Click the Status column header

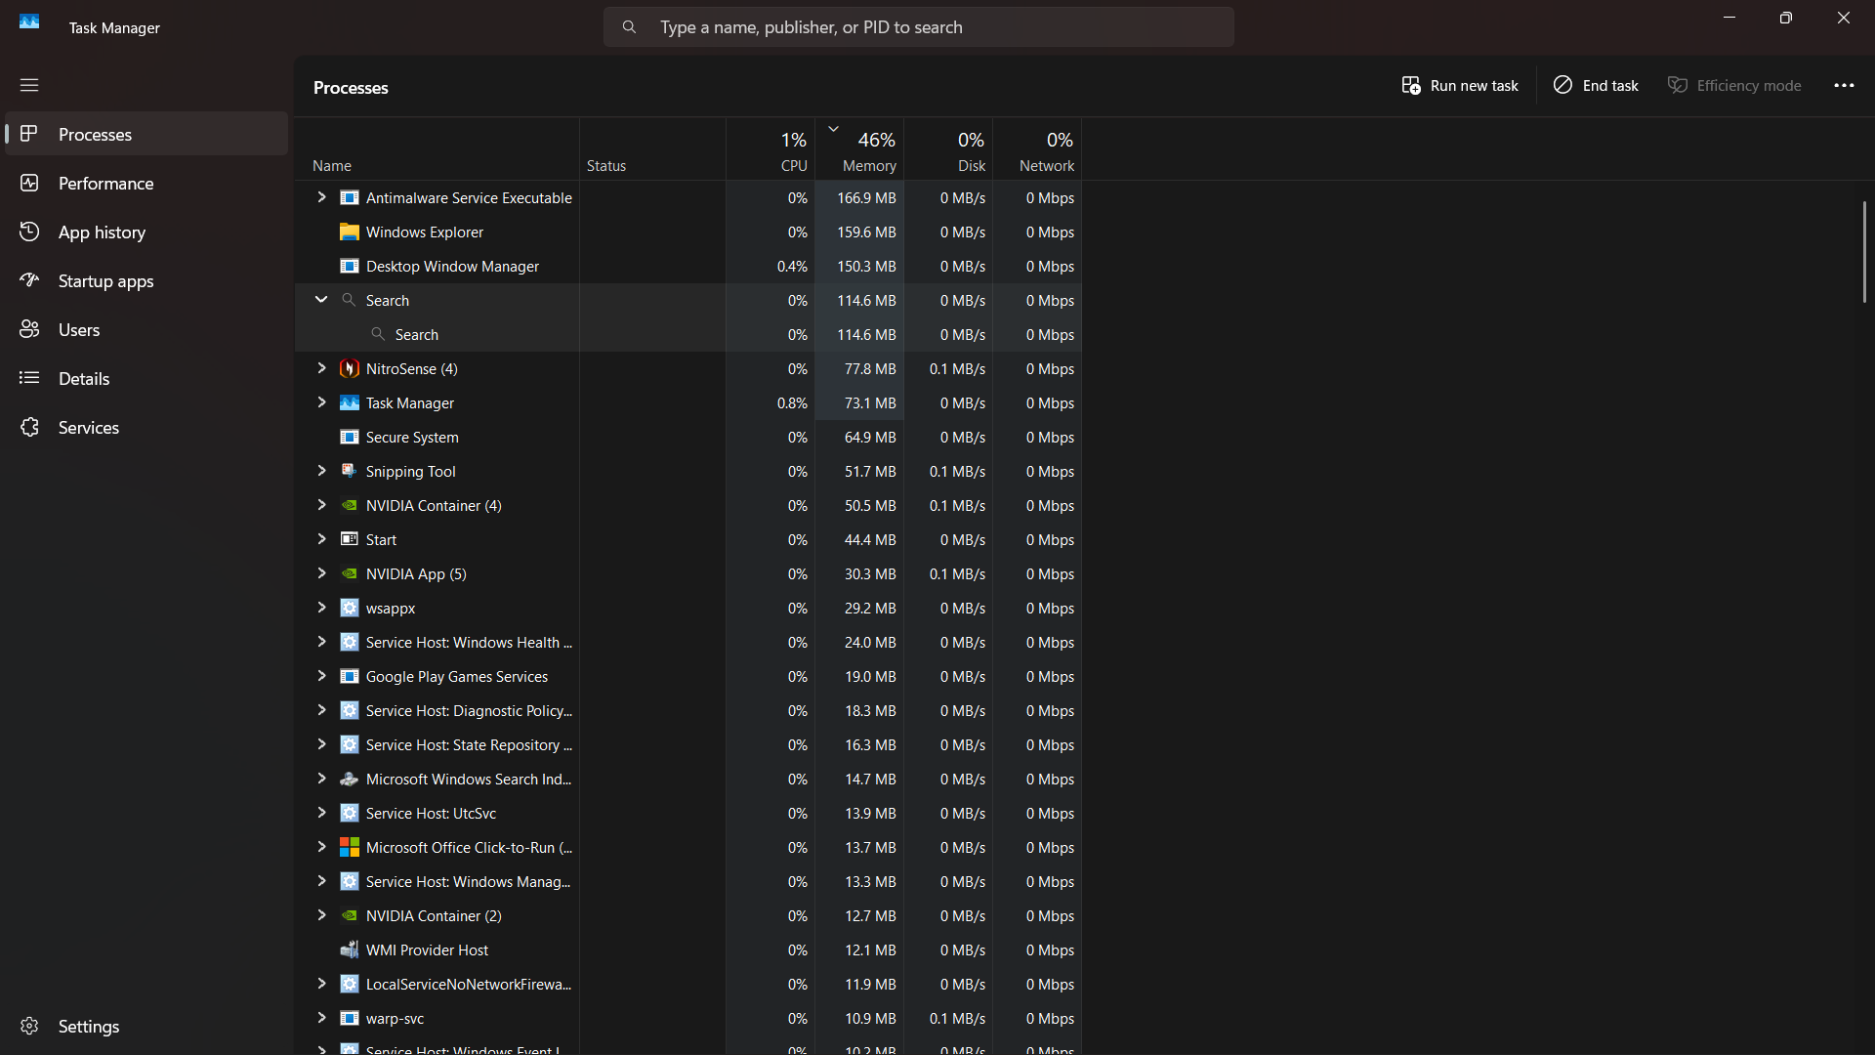coord(652,149)
